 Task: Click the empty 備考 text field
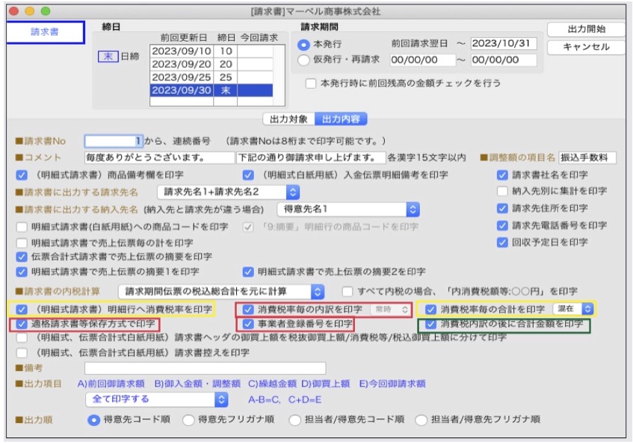(205, 368)
